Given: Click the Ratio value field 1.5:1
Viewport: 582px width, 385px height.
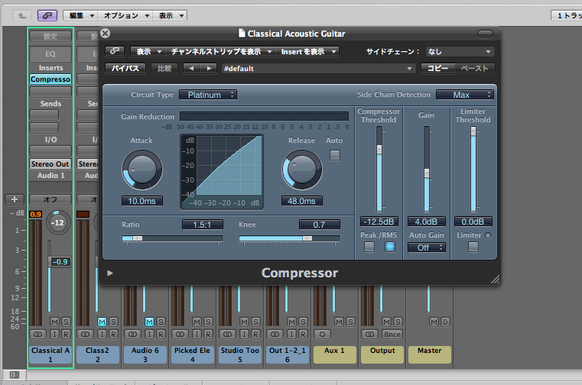Looking at the screenshot, I should click(x=203, y=225).
